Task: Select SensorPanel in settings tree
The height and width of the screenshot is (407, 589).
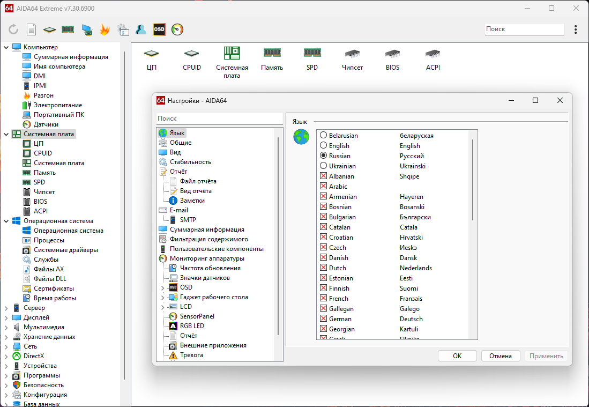Action: 197,316
